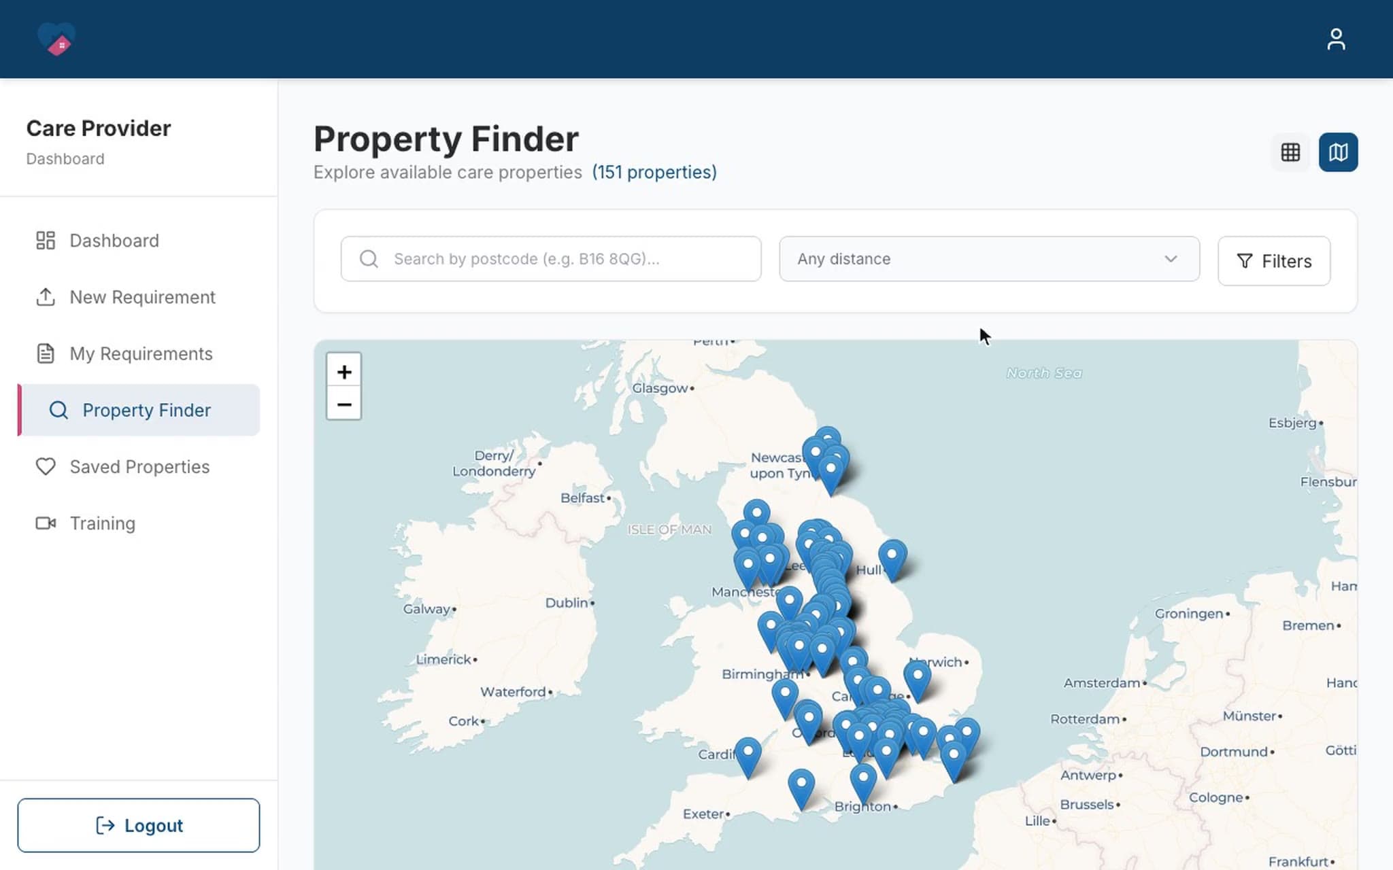1393x870 pixels.
Task: Click the Dashboard grid icon
Action: pyautogui.click(x=46, y=241)
